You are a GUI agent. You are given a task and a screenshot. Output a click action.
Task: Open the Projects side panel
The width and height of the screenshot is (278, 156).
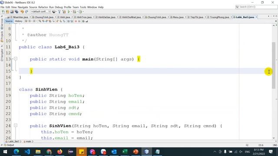pyautogui.click(x=2, y=36)
